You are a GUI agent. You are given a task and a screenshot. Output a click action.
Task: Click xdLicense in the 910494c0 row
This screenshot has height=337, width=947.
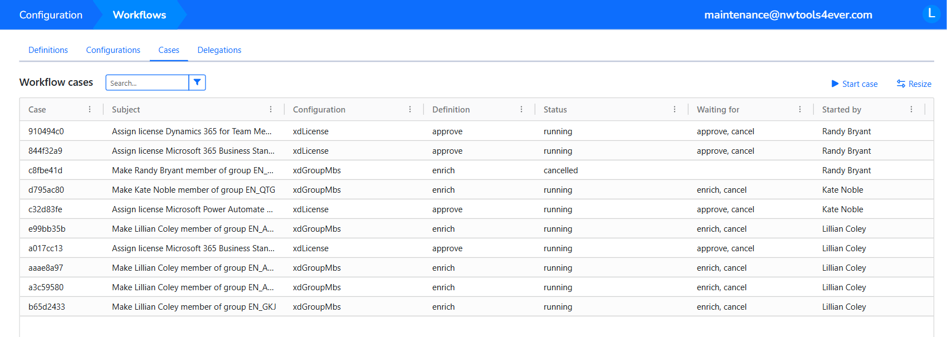coord(311,131)
